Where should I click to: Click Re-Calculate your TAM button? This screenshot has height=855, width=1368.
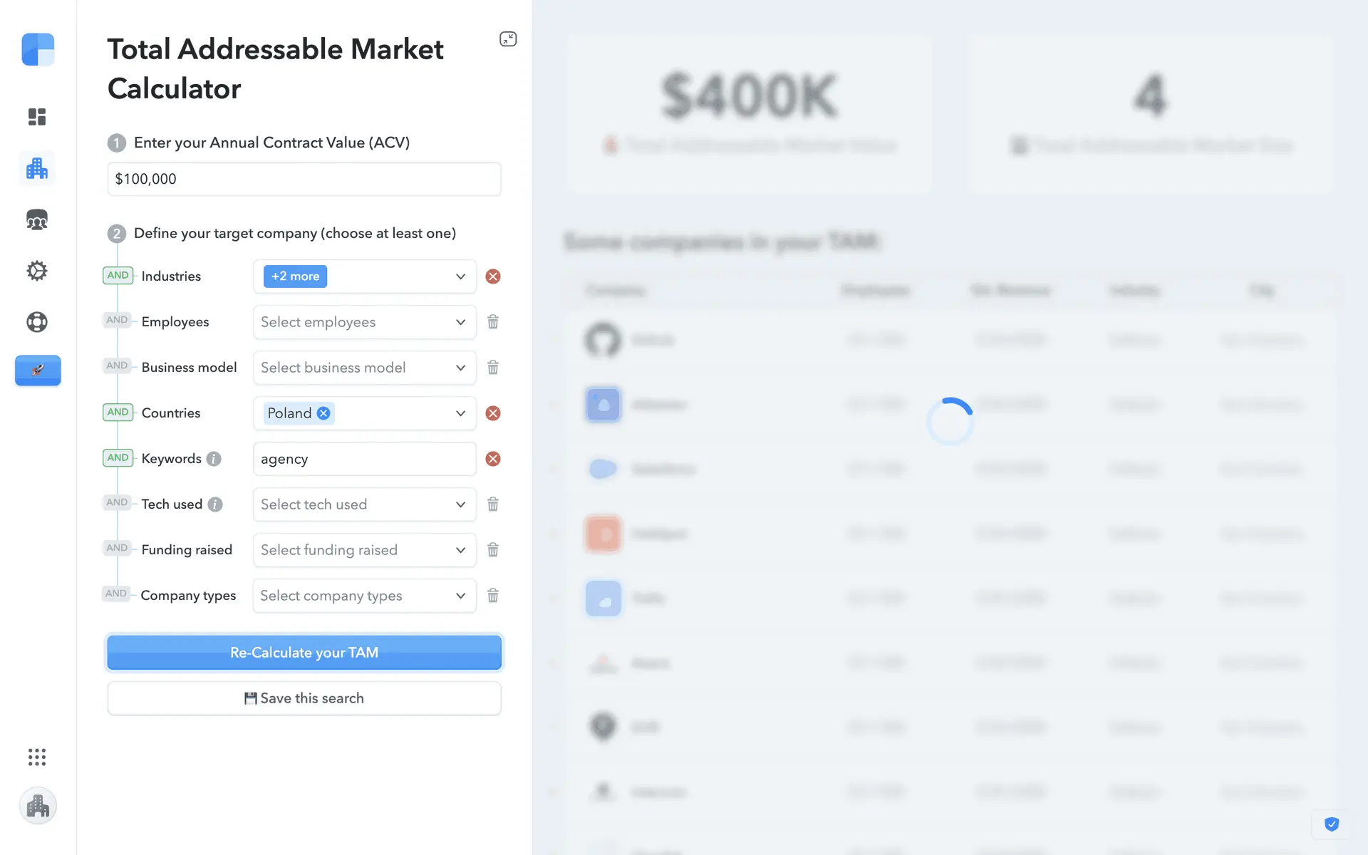(x=304, y=653)
